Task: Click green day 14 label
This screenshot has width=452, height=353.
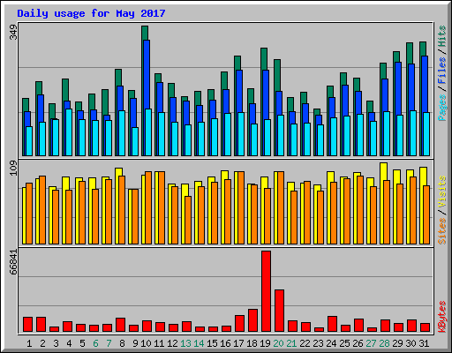Action: [x=199, y=343]
